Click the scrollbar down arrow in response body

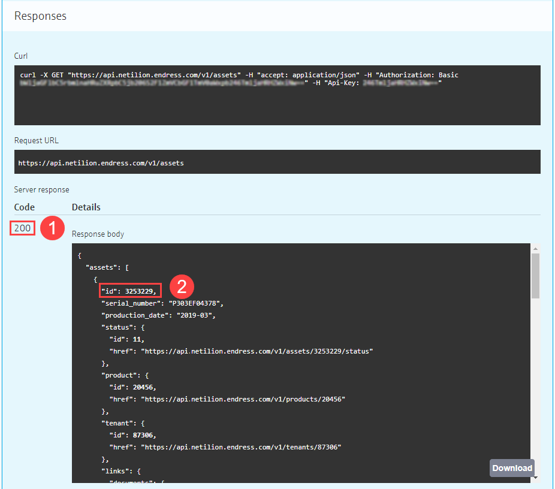tap(535, 478)
